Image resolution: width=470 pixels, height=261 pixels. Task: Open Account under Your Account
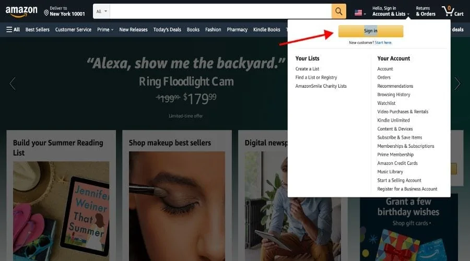tap(385, 69)
